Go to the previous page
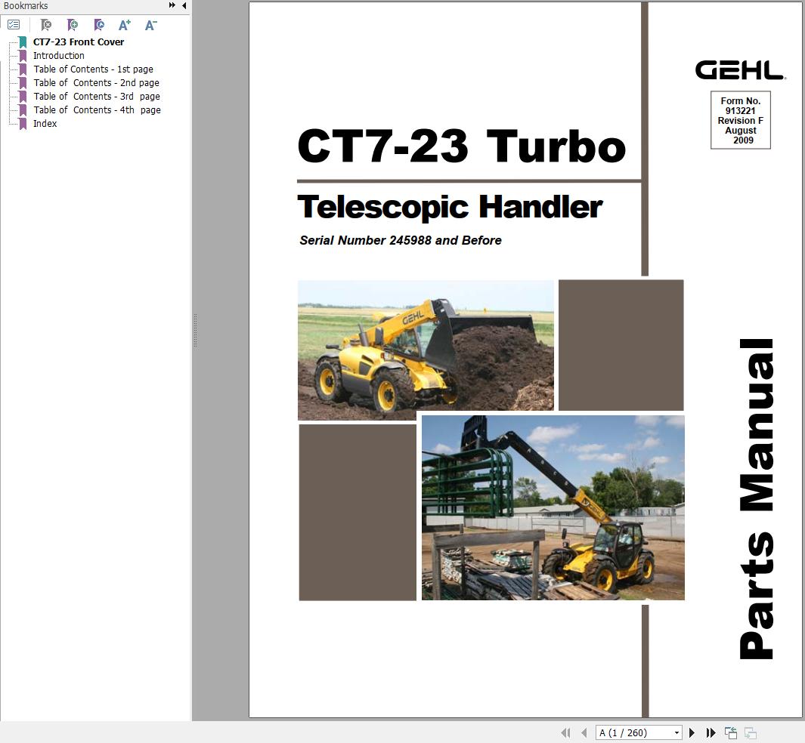The width and height of the screenshot is (805, 743). (x=584, y=732)
